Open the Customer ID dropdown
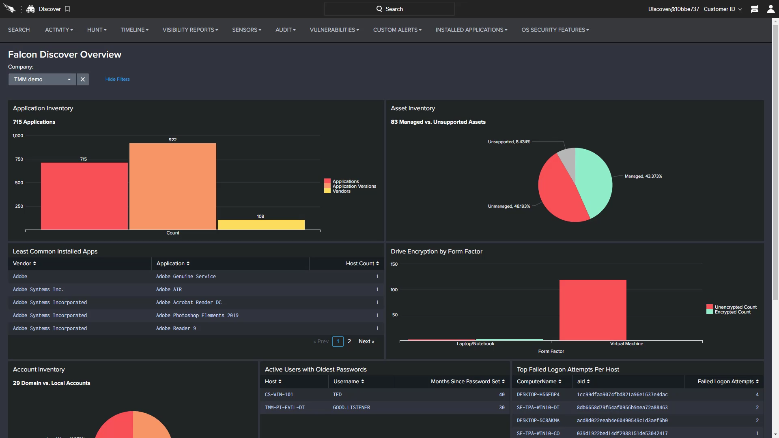 (x=723, y=9)
